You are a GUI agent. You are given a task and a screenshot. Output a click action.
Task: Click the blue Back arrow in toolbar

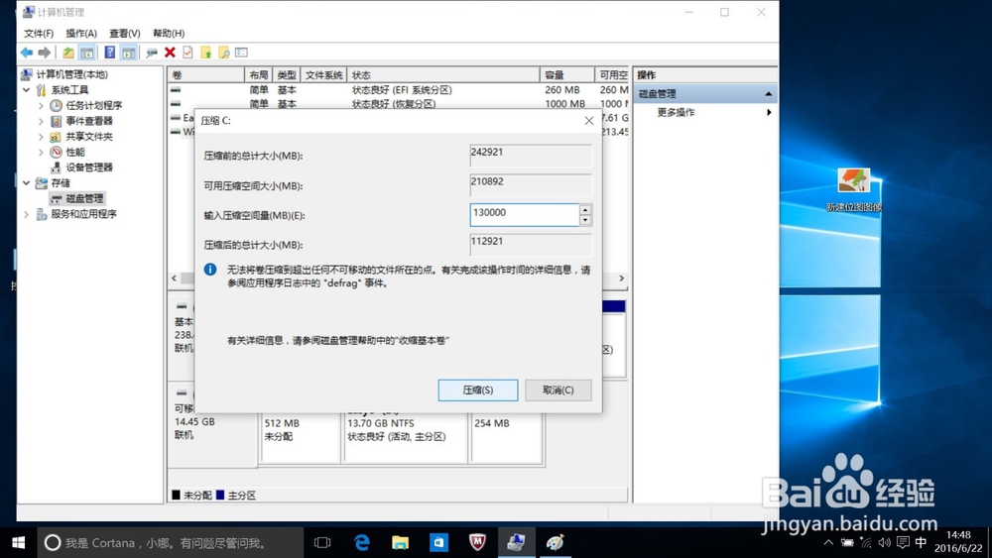[27, 53]
